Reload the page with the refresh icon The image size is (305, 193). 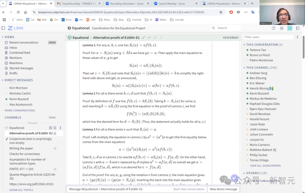click(x=18, y=12)
